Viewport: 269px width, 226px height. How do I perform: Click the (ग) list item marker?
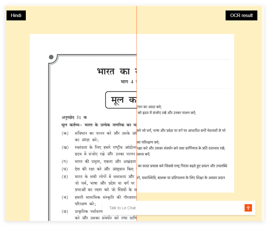(65, 161)
